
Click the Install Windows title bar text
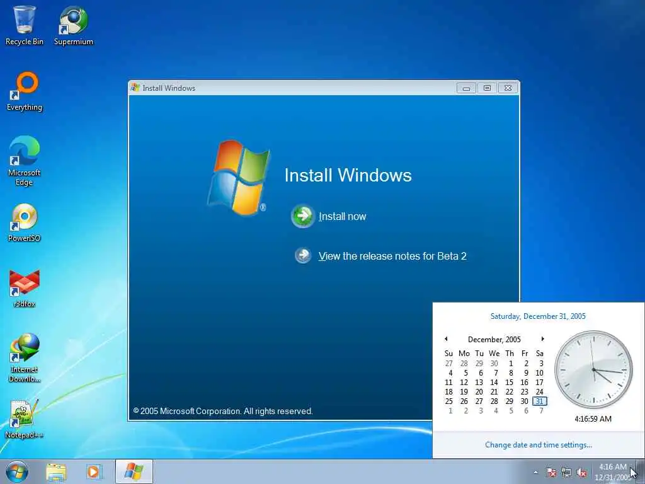click(169, 88)
